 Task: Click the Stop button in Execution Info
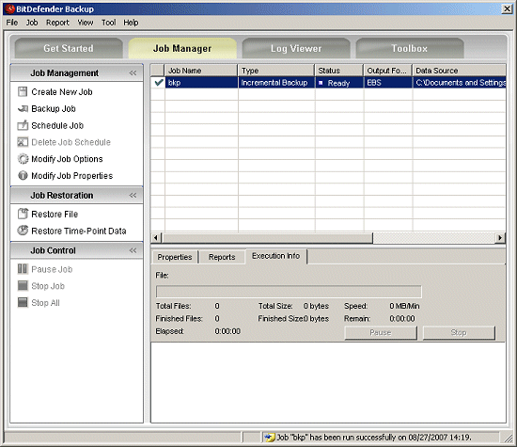[x=459, y=332]
